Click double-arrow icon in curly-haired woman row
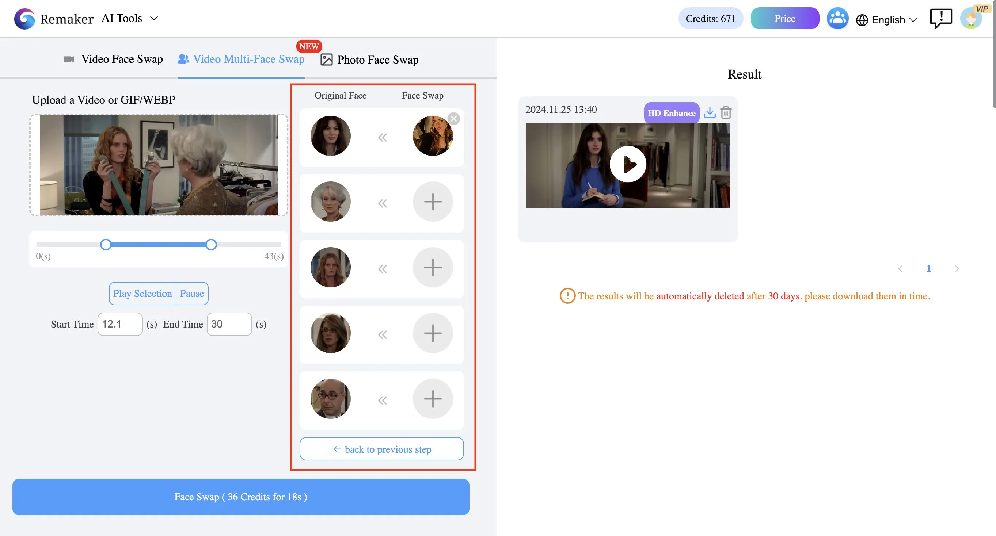 tap(383, 269)
